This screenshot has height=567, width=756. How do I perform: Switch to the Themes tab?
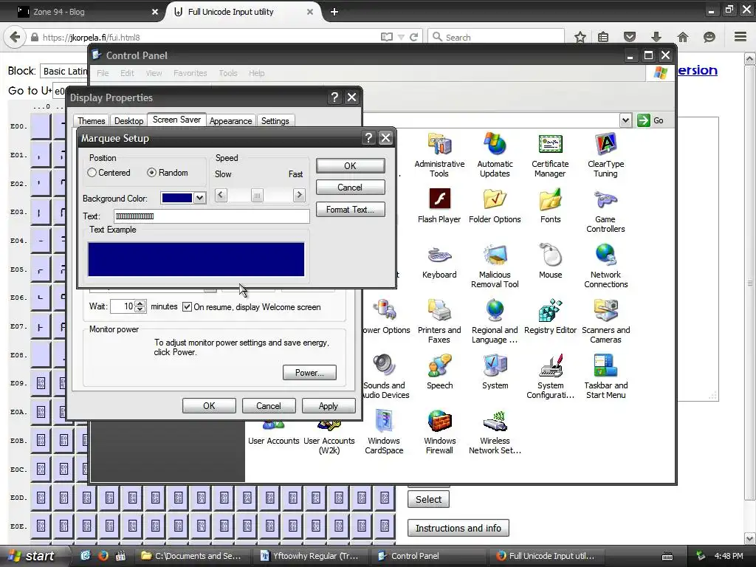pos(91,121)
